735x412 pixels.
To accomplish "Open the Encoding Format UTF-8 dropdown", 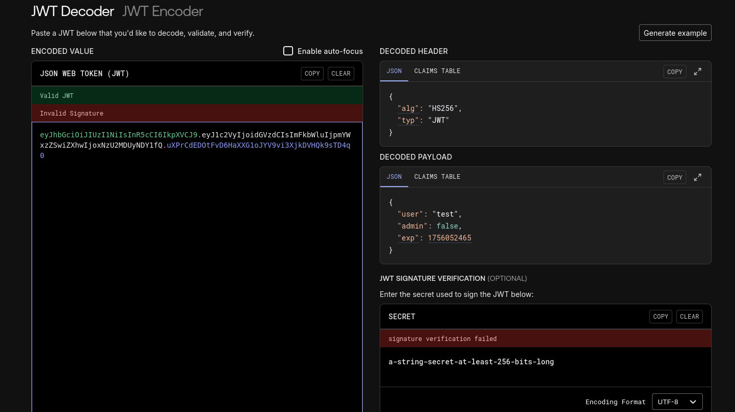I will click(x=677, y=402).
